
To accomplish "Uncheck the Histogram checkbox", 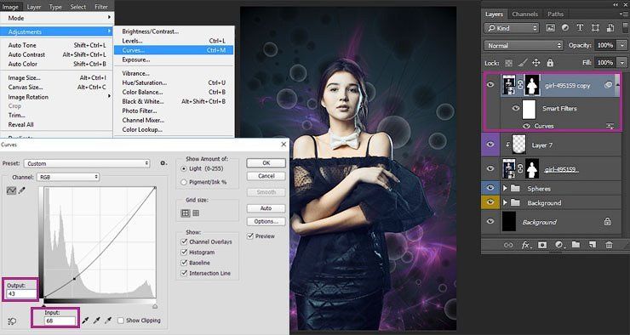I will 184,252.
